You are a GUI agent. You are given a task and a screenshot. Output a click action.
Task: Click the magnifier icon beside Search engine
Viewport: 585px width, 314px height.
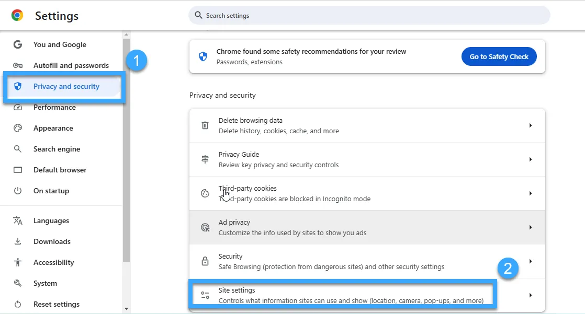(x=18, y=149)
